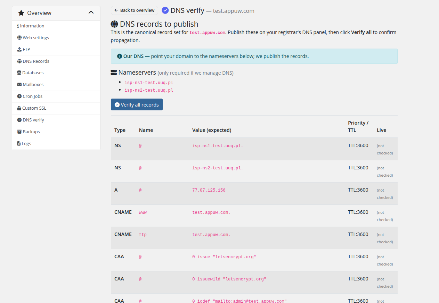This screenshot has width=439, height=303.
Task: Click the Type column header
Action: point(120,130)
